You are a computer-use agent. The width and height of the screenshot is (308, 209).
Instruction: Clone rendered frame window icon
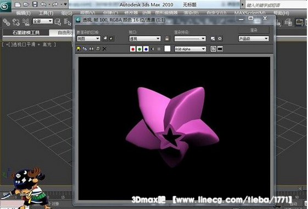(x=91, y=49)
